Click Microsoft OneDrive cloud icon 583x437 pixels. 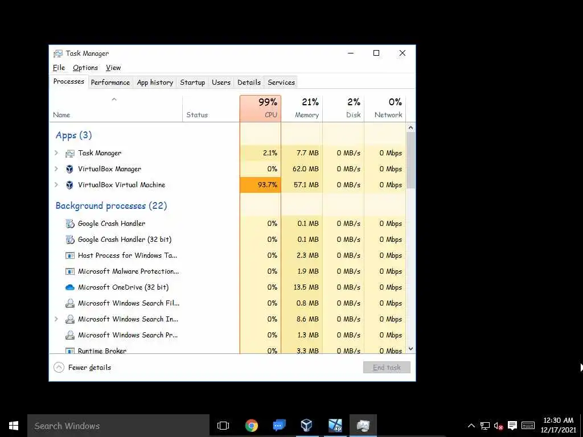tap(70, 287)
